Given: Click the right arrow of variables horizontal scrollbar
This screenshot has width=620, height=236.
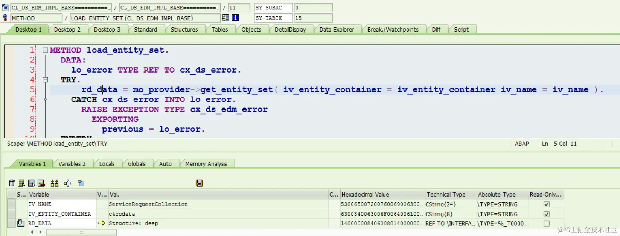Looking at the screenshot, I should (41, 232).
